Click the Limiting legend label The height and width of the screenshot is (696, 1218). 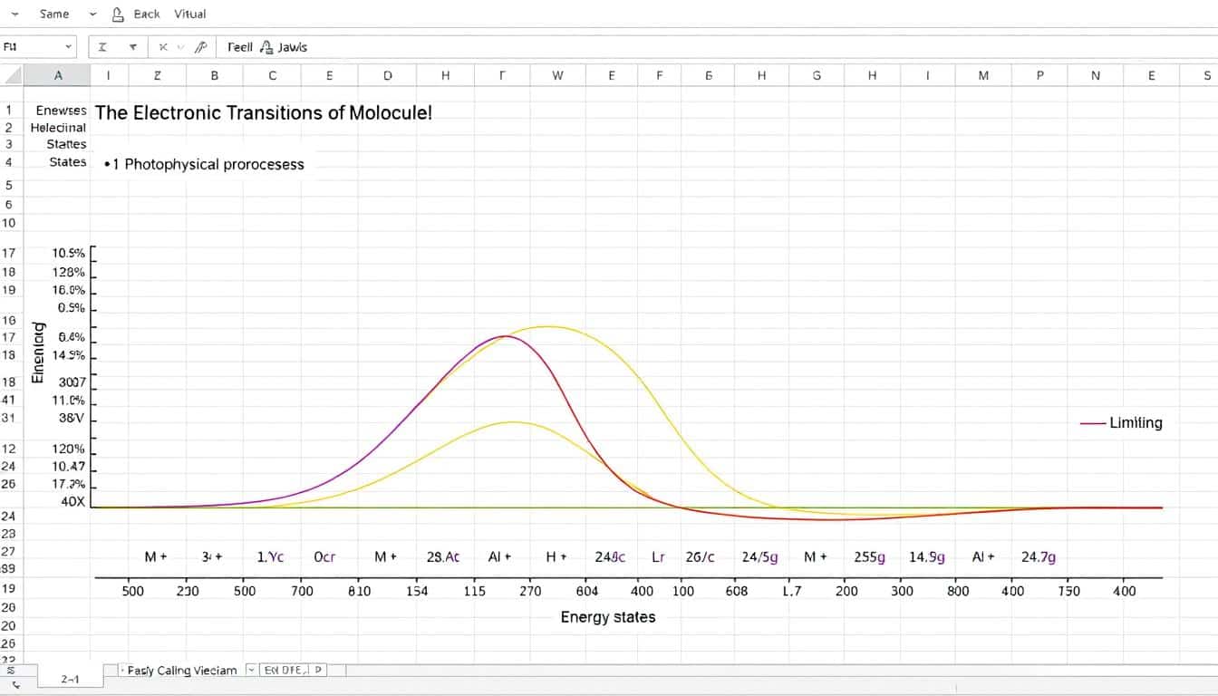pyautogui.click(x=1136, y=423)
